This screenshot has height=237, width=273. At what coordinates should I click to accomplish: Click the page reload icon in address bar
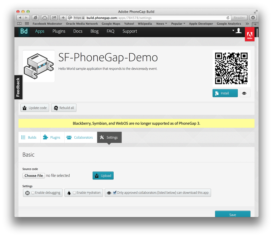(228, 18)
